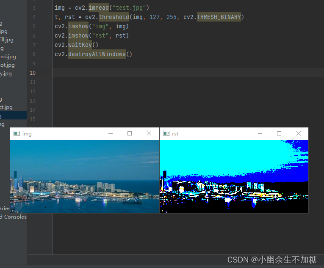Maximize the rst window

(x=279, y=134)
